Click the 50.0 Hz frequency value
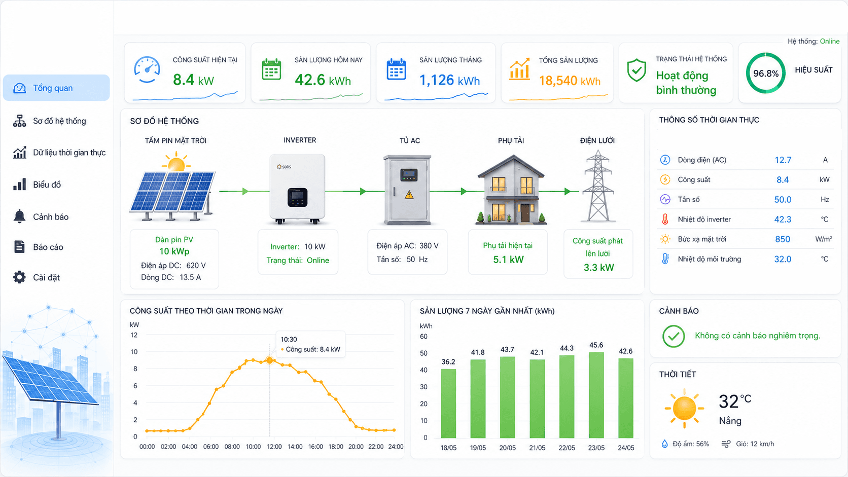The image size is (848, 477). (783, 200)
